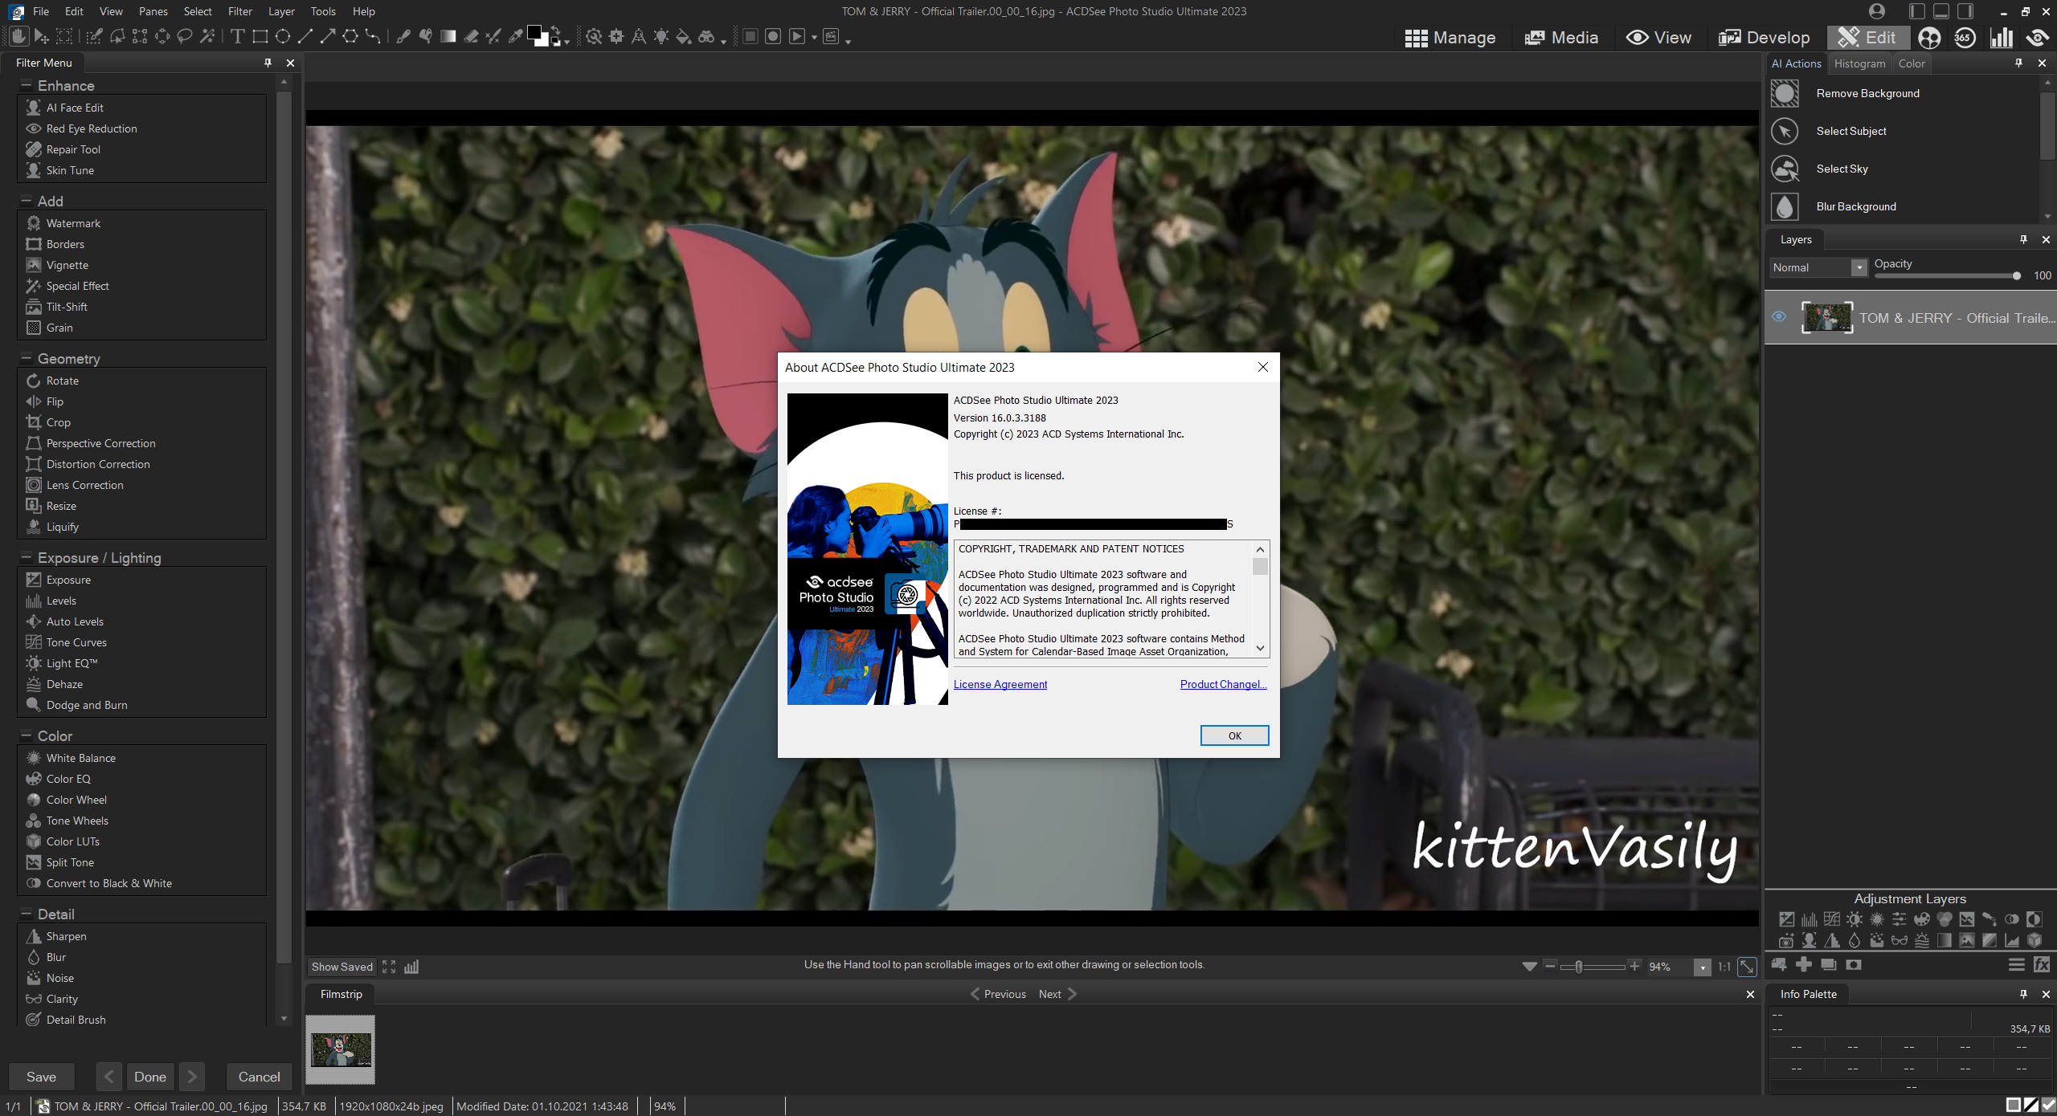2057x1116 pixels.
Task: Open the 94% zoom level dropdown
Action: tap(1703, 967)
